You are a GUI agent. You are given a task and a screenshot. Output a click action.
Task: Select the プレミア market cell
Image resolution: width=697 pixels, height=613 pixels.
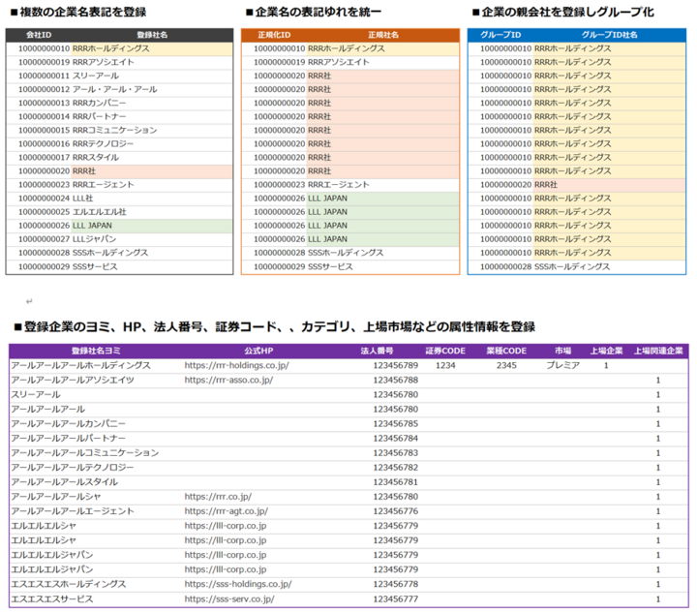click(x=562, y=366)
